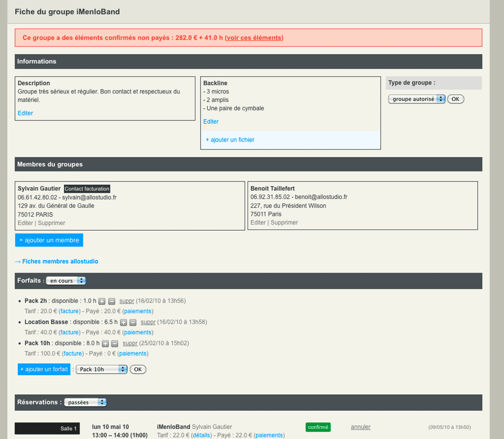Delete member Benoit Taillefert
This screenshot has height=439, width=504.
pos(284,223)
